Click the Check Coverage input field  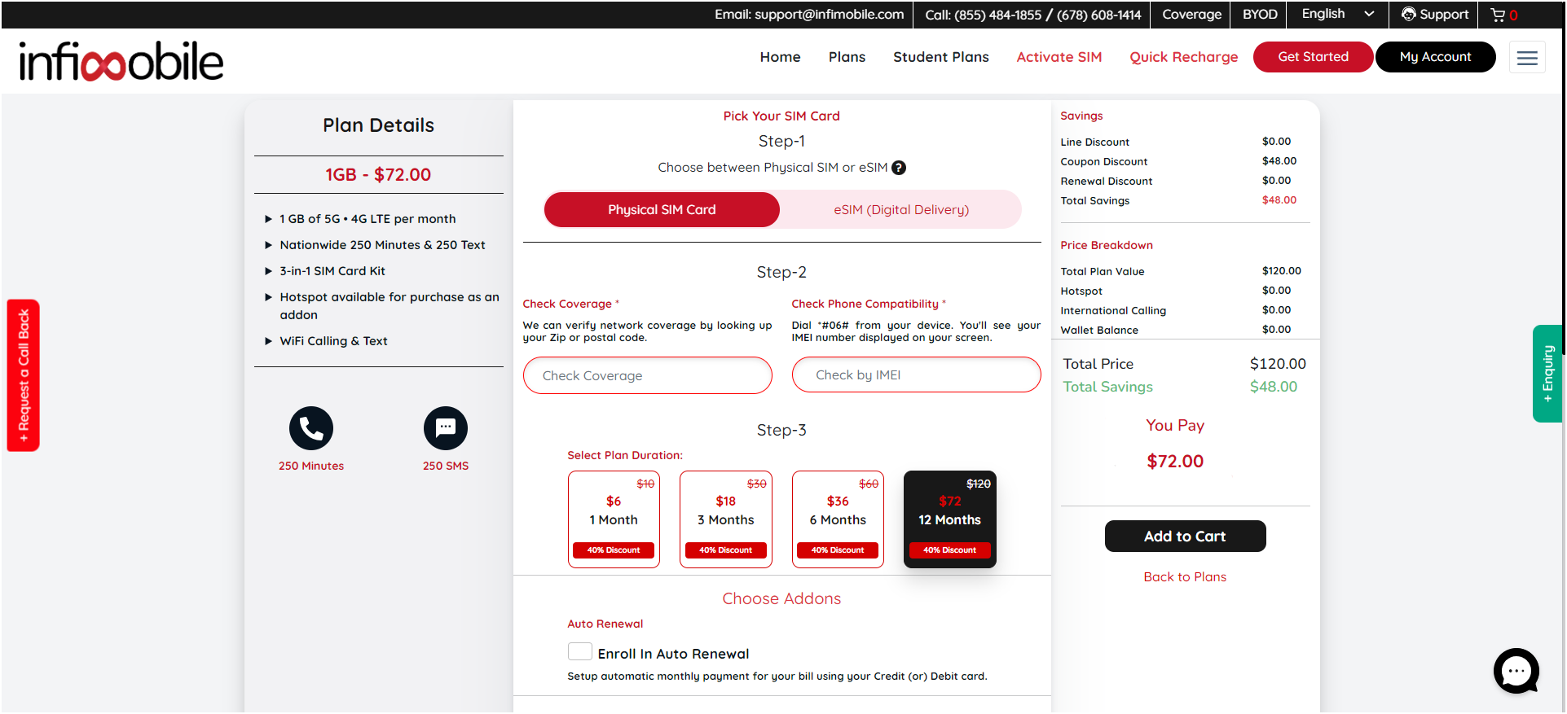(647, 375)
